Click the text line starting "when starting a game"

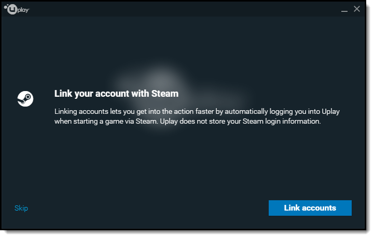[187, 122]
